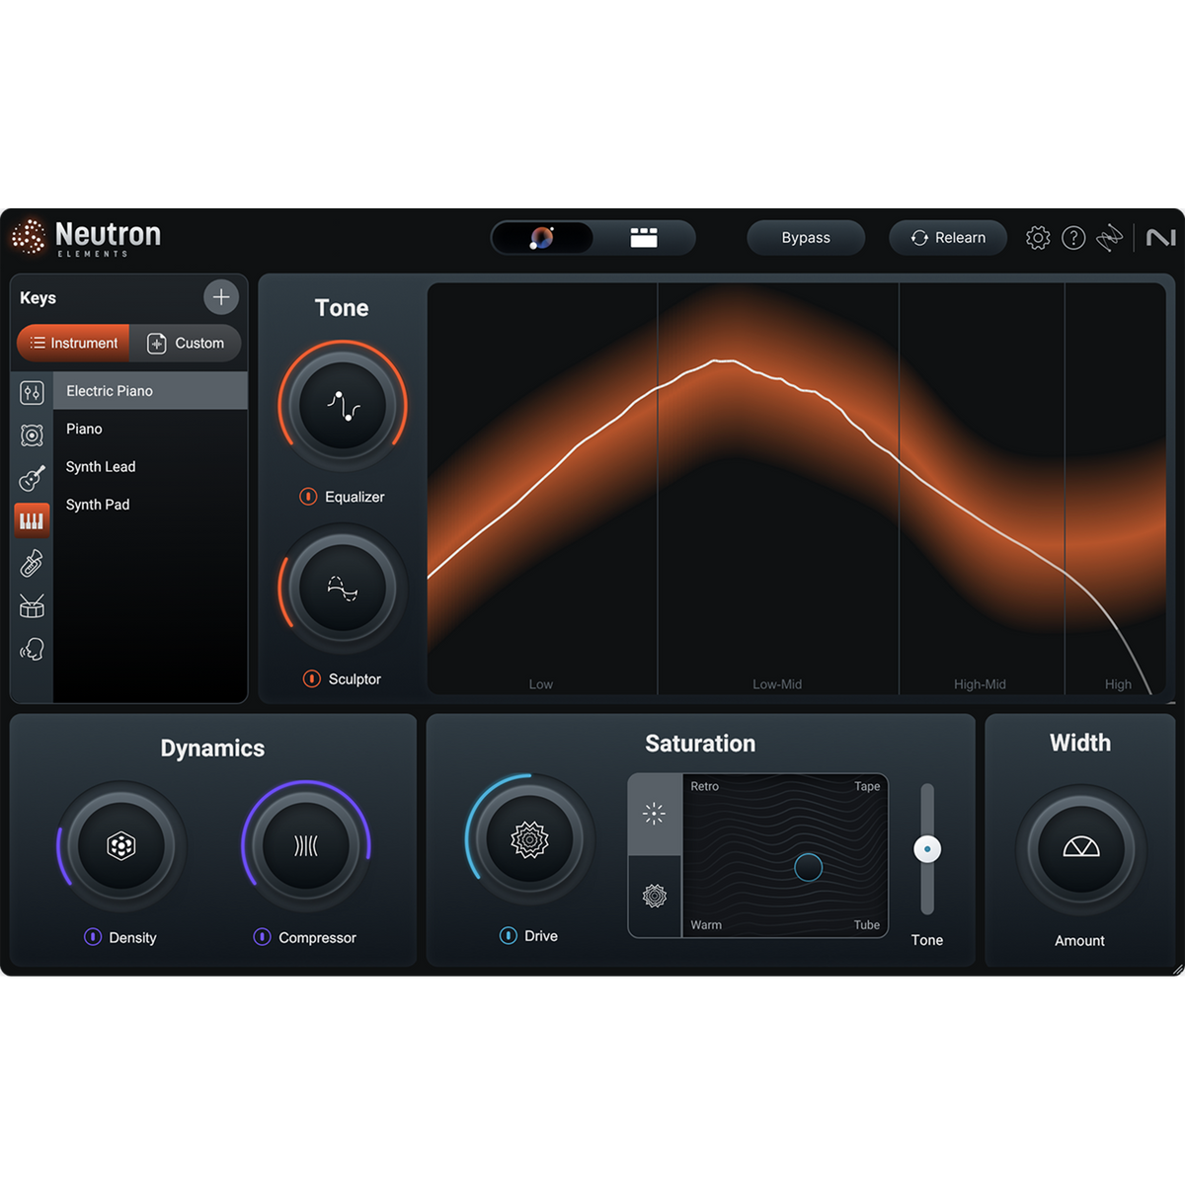Select the sparkle saturation mode icon
Screen dimensions: 1185x1185
pyautogui.click(x=655, y=814)
